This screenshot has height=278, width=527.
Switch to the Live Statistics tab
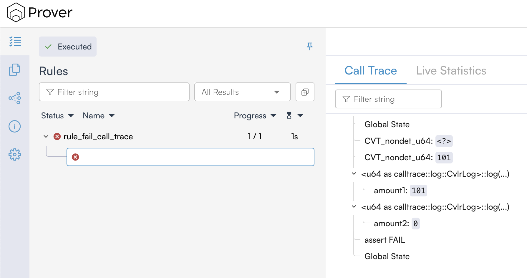[451, 70]
